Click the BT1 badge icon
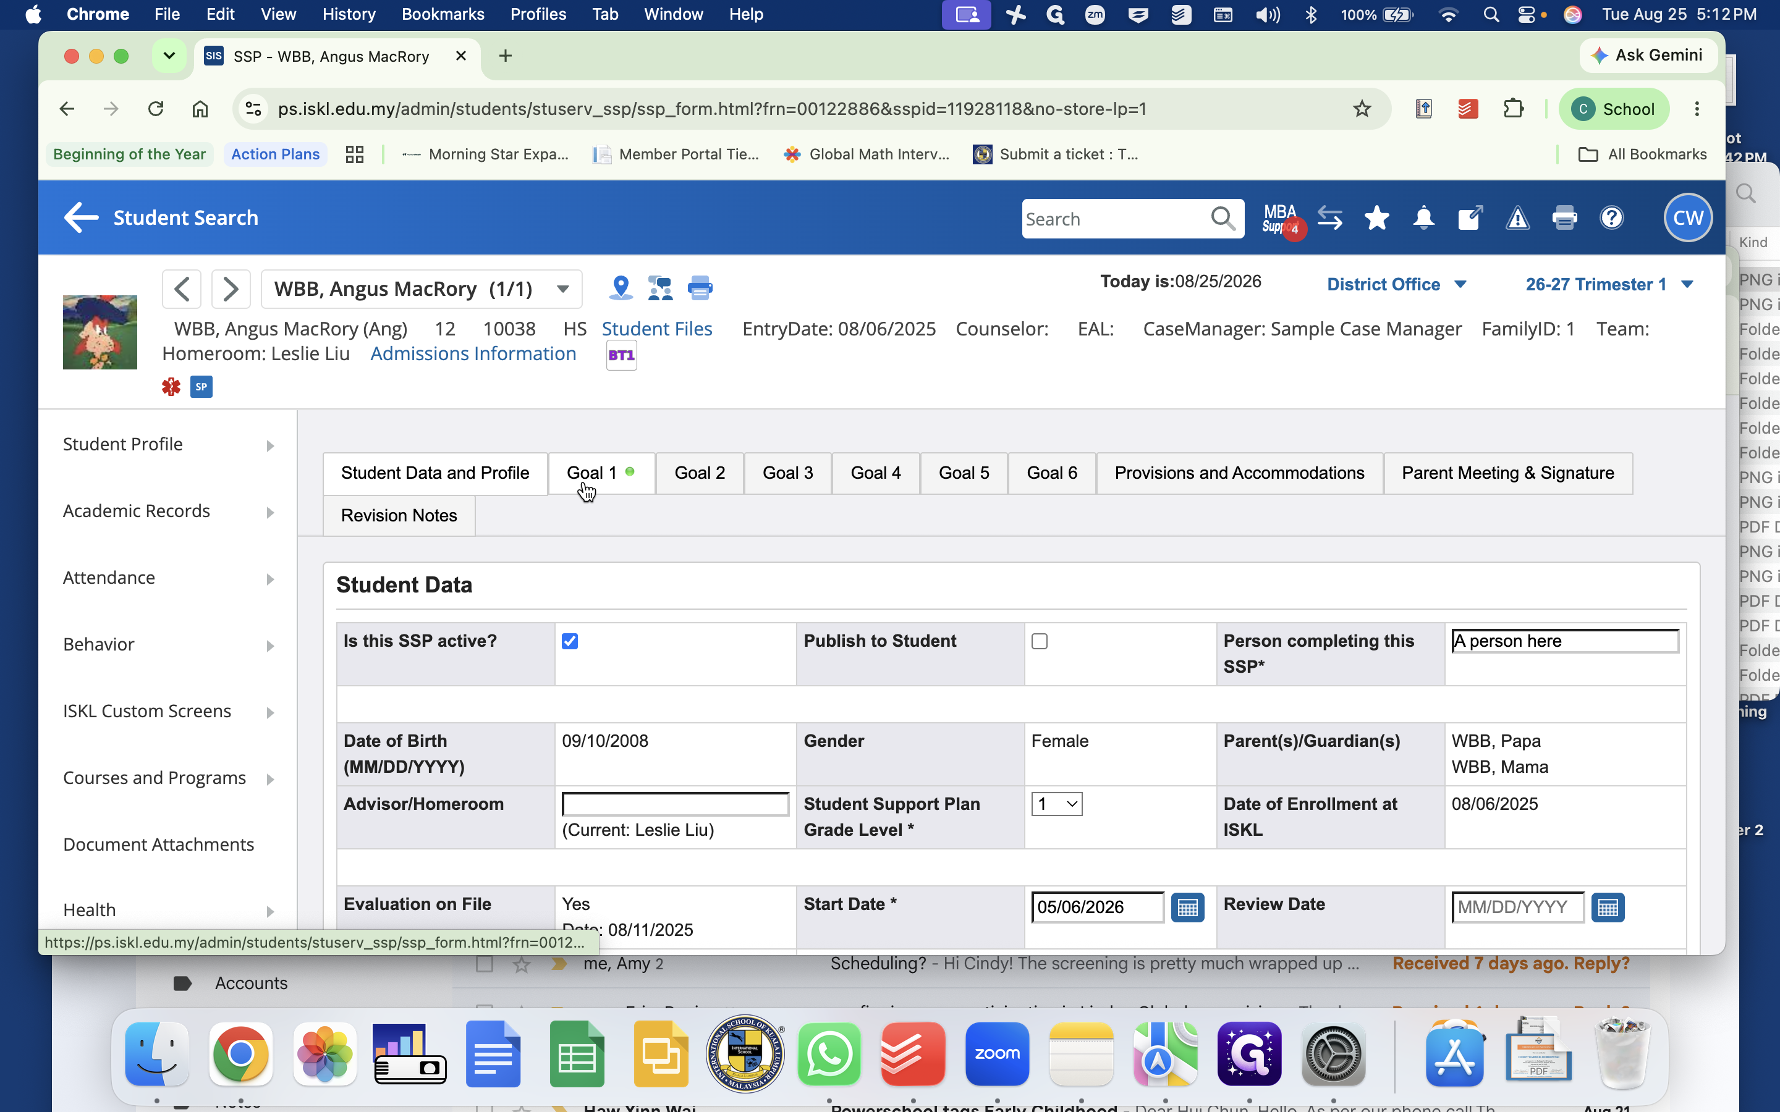 click(622, 356)
